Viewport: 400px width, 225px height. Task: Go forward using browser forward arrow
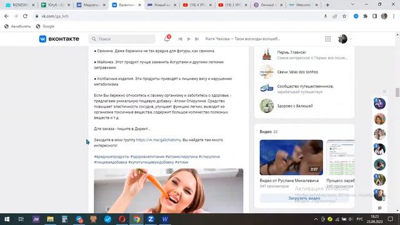coord(16,16)
